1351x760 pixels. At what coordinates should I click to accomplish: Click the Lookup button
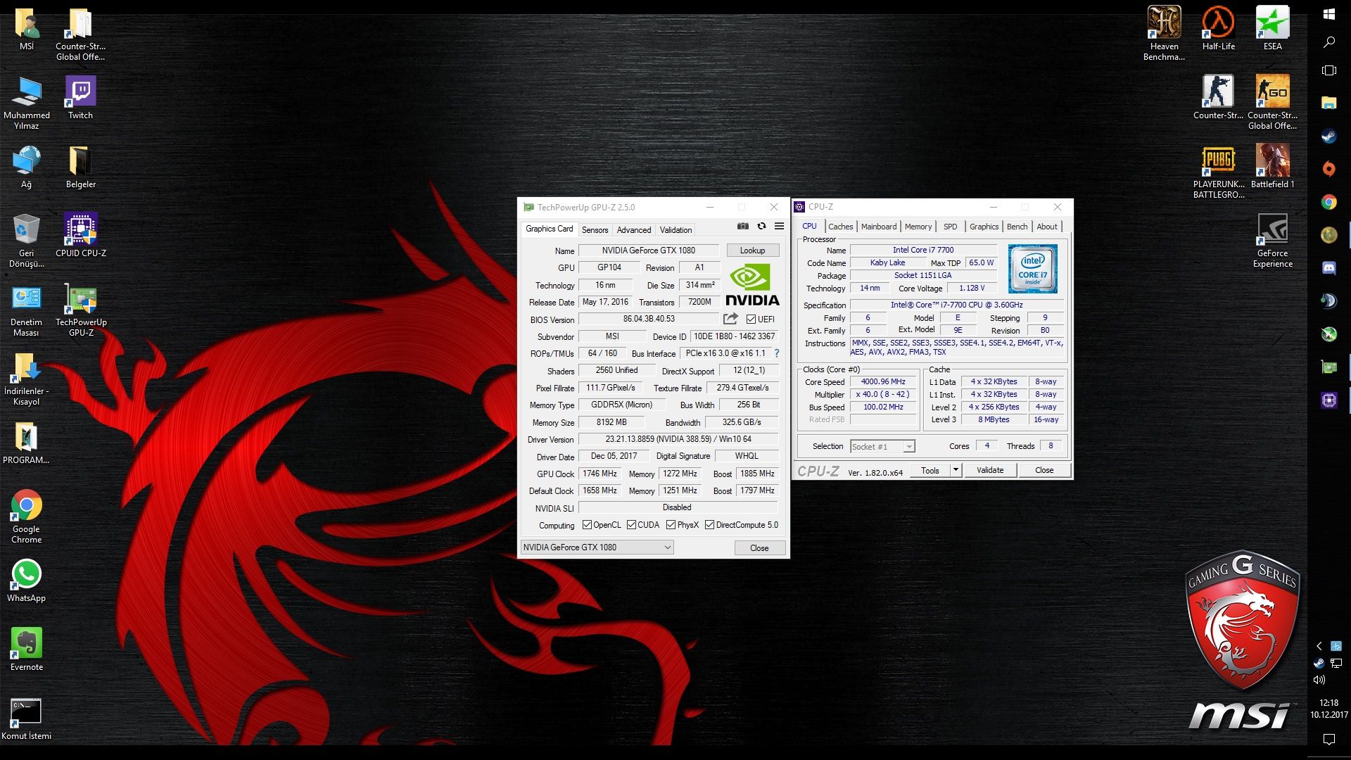[752, 251]
